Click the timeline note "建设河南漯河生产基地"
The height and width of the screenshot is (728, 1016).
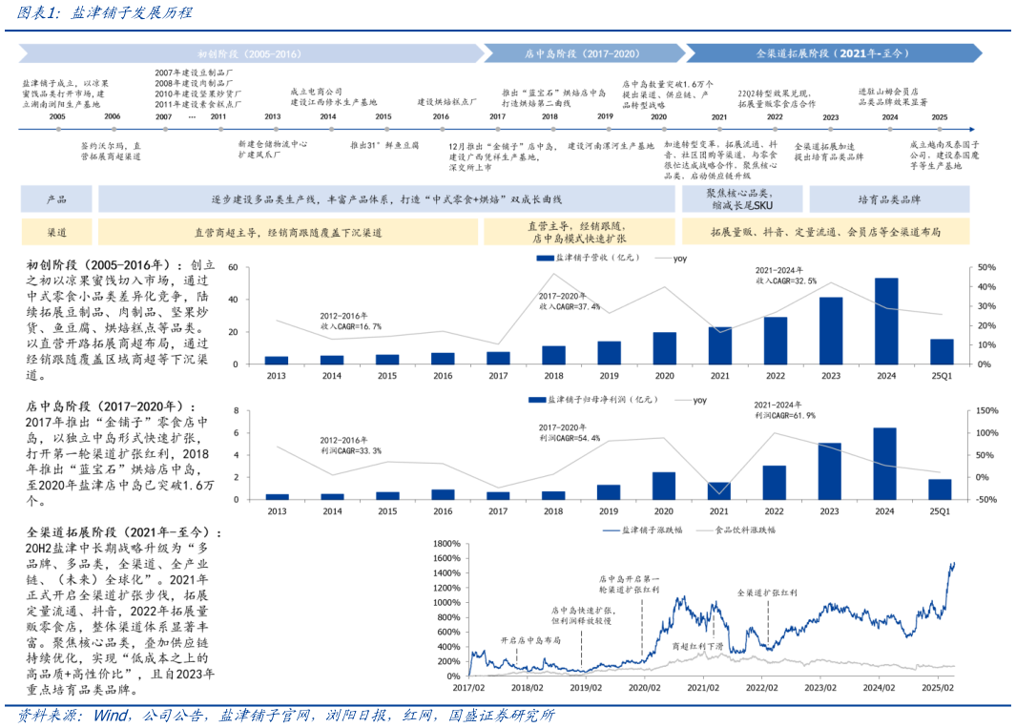pyautogui.click(x=611, y=146)
